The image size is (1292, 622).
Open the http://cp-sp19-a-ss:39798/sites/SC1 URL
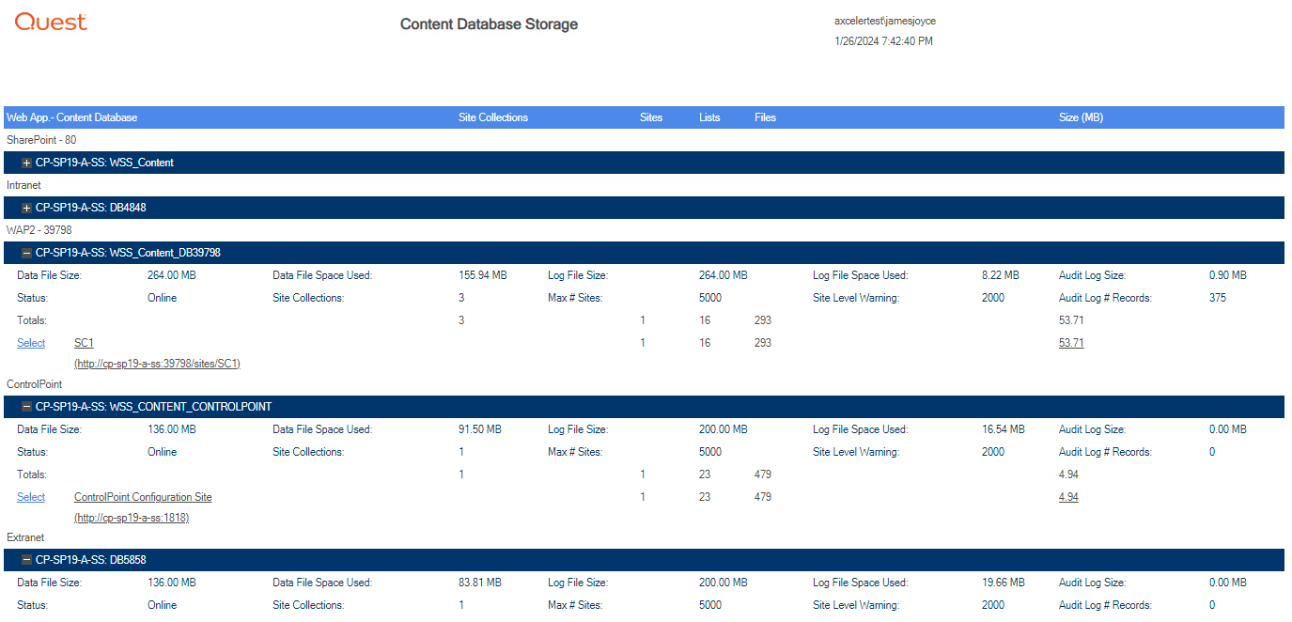[156, 363]
